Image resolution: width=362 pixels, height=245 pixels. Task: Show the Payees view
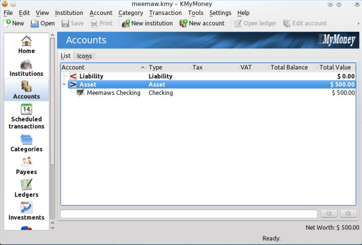(x=26, y=166)
